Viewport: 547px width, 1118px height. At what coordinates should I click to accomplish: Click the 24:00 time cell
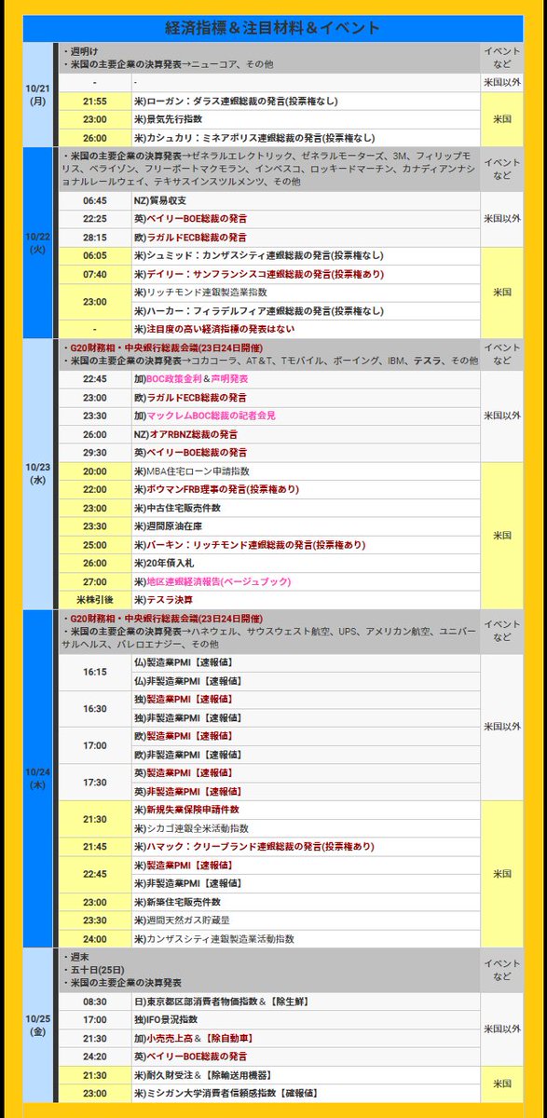tap(94, 939)
